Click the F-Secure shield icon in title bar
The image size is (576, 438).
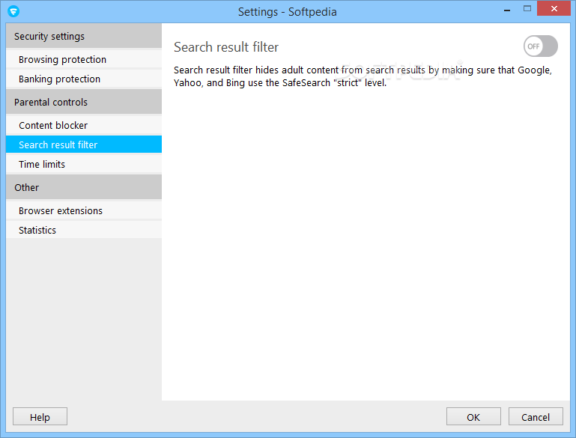(x=13, y=11)
